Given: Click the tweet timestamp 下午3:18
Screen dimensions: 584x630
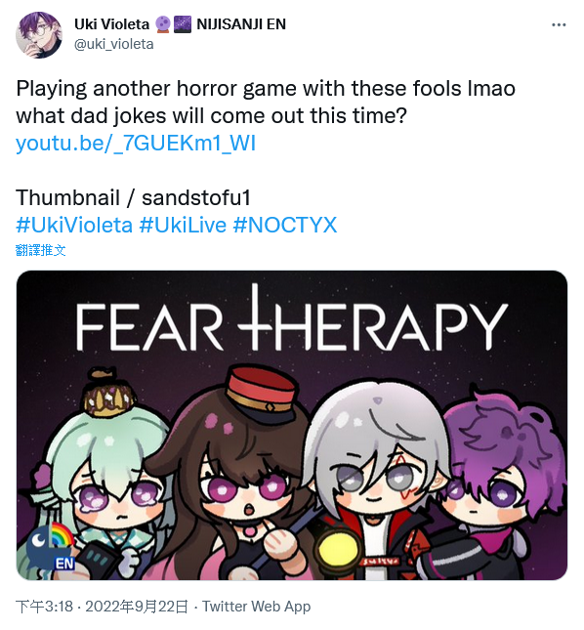Looking at the screenshot, I should [x=44, y=607].
